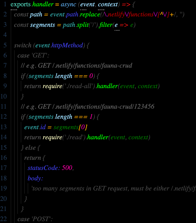Click the 'httpMethod' property on line 5
196x223 pixels.
(x=67, y=45)
